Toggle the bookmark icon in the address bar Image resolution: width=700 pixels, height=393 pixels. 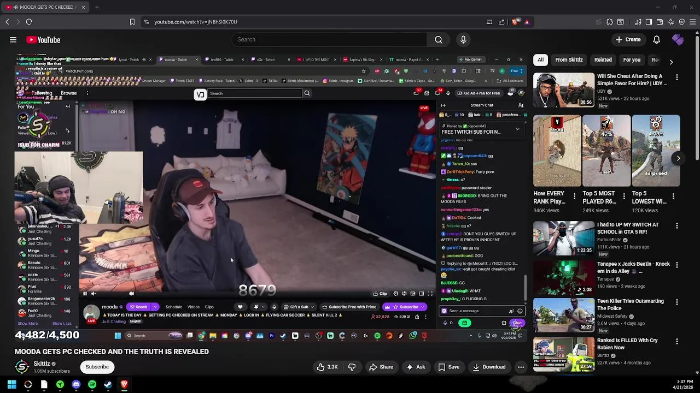[132, 22]
